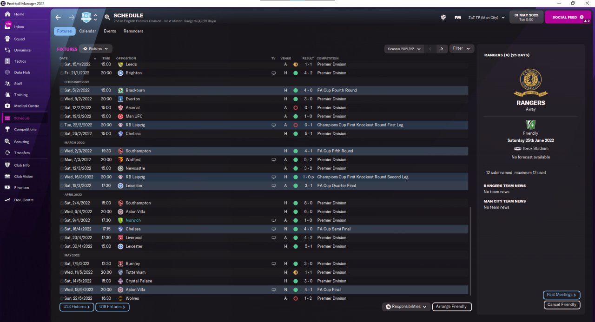Image resolution: width=595 pixels, height=322 pixels.
Task: Open the Responsibilities dropdown
Action: click(x=406, y=307)
